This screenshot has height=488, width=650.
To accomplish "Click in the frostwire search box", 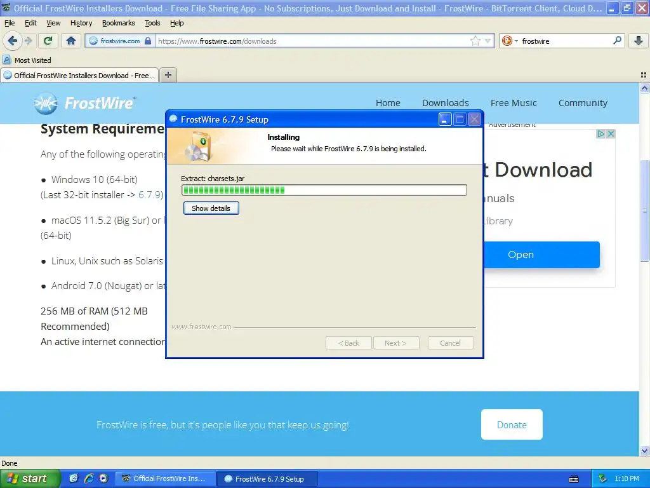I will point(566,41).
